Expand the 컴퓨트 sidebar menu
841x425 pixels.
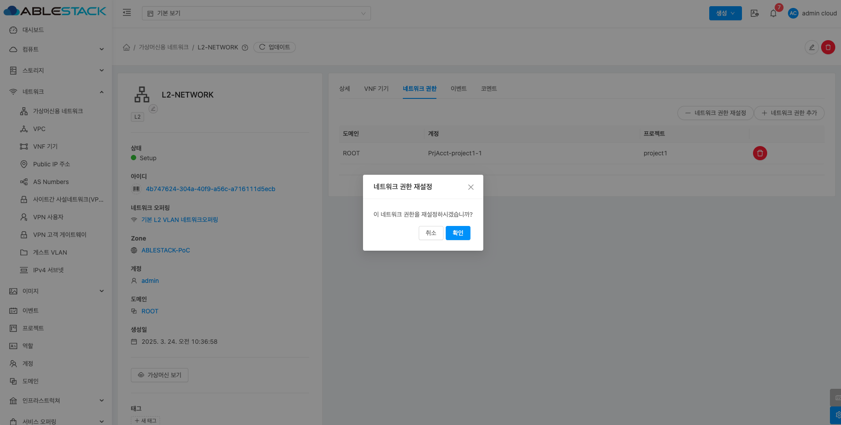coord(56,49)
